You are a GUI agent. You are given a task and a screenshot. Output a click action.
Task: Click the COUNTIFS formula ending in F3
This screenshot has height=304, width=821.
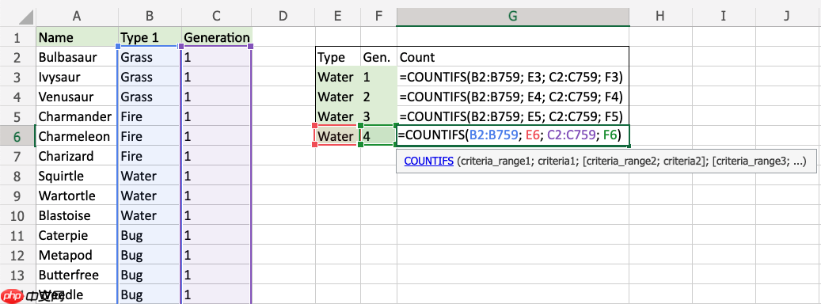pyautogui.click(x=512, y=77)
